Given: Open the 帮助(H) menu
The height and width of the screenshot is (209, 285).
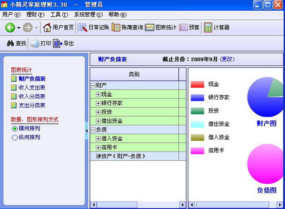Looking at the screenshot, I should point(117,15).
